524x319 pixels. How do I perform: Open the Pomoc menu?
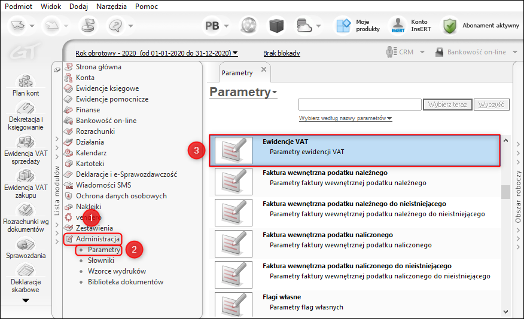click(147, 7)
